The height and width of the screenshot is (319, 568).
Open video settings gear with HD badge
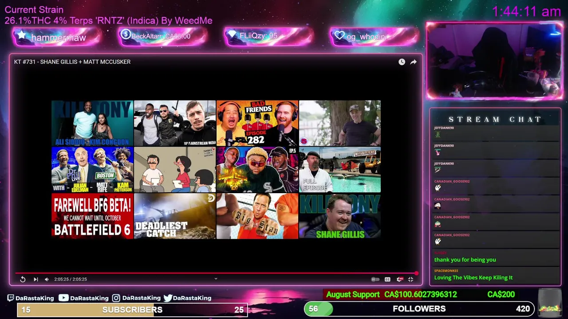pyautogui.click(x=399, y=279)
